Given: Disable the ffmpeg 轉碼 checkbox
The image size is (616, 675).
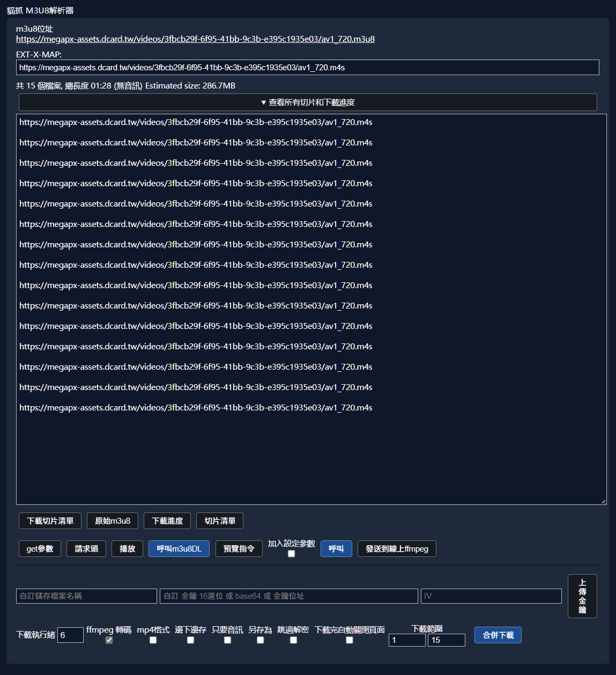Looking at the screenshot, I should click(x=109, y=640).
